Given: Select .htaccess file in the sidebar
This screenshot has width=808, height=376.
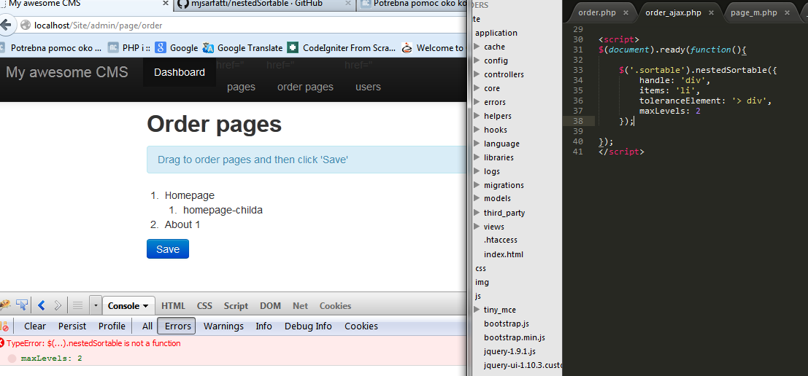Looking at the screenshot, I should pos(501,240).
